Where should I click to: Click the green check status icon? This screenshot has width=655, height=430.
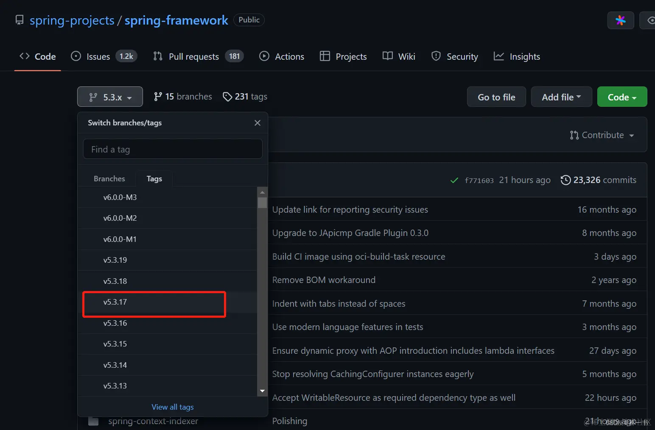point(454,180)
